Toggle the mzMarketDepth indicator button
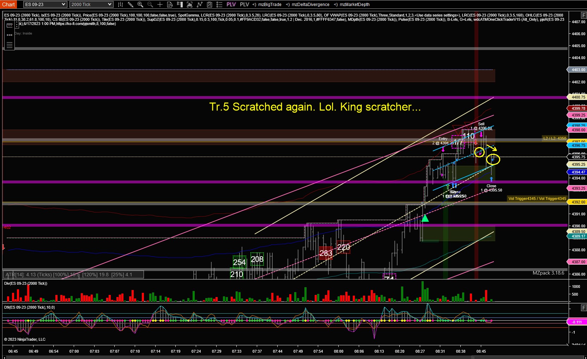 352,5
